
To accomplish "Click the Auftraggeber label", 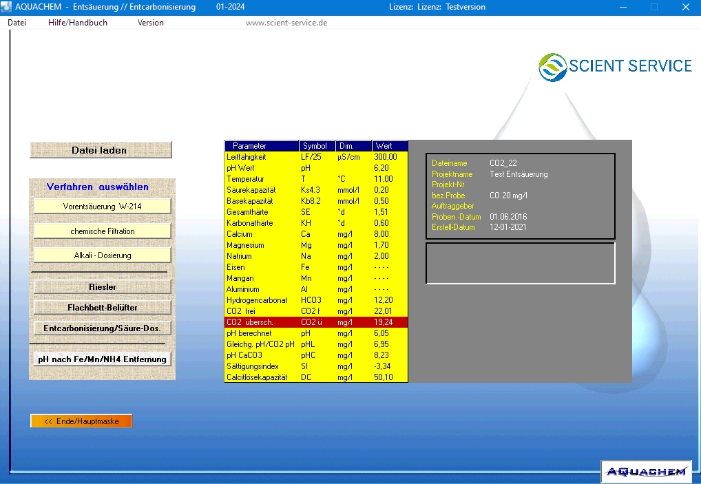I will click(453, 206).
